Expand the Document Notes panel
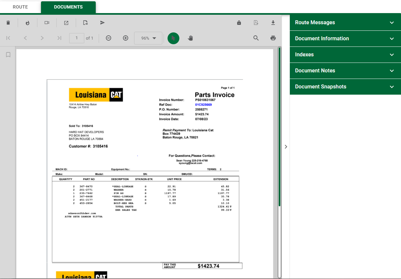Screen dimensions: 401x279 click(345, 71)
